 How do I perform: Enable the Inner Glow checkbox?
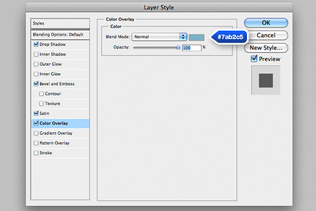(36, 74)
